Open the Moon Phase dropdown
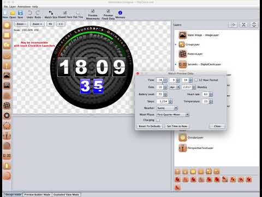 click(173, 115)
